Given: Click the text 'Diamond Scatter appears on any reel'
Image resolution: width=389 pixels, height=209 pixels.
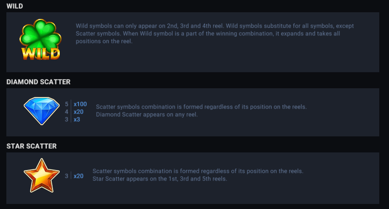Looking at the screenshot, I should coord(147,114).
